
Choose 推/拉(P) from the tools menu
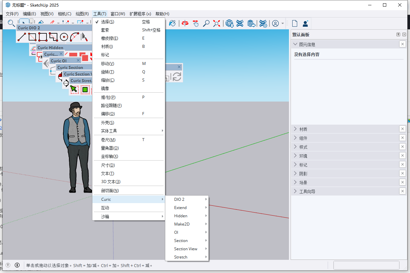tap(129, 97)
